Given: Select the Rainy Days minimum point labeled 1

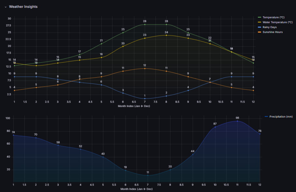Looking at the screenshot, I should coord(145,99).
